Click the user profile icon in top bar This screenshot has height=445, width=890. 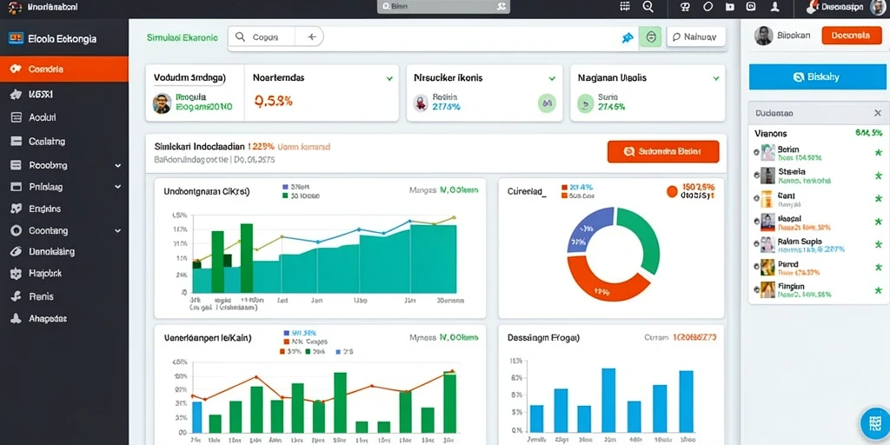point(775,6)
